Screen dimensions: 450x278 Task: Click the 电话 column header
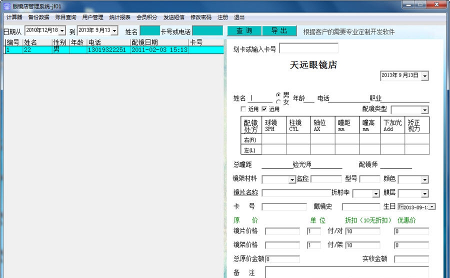click(x=108, y=42)
